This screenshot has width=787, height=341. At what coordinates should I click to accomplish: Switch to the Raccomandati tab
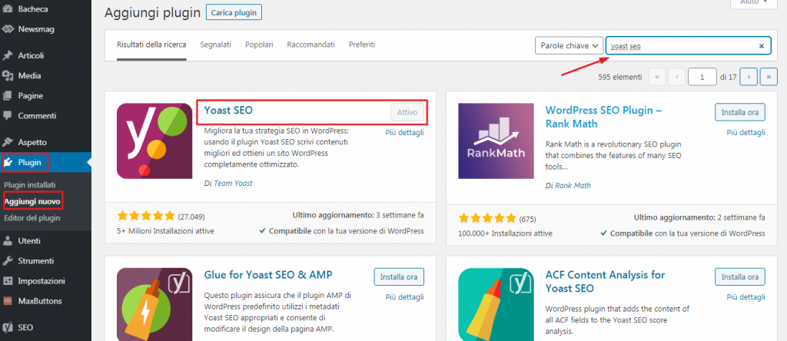310,45
